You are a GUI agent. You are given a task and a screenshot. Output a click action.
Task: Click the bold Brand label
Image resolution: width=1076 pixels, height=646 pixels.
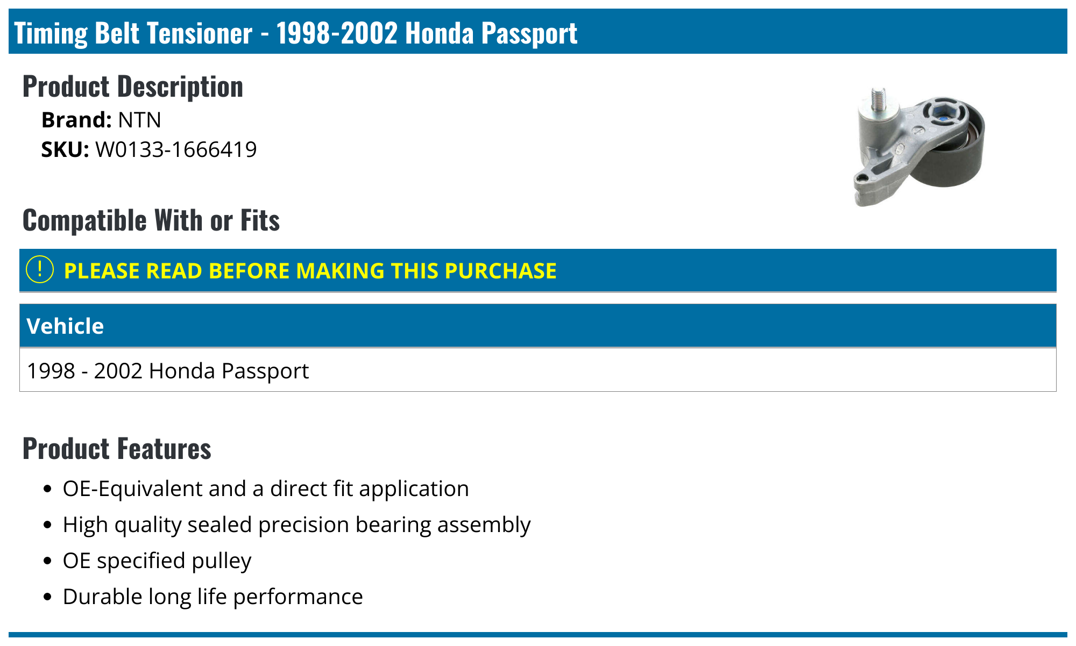[x=76, y=120]
